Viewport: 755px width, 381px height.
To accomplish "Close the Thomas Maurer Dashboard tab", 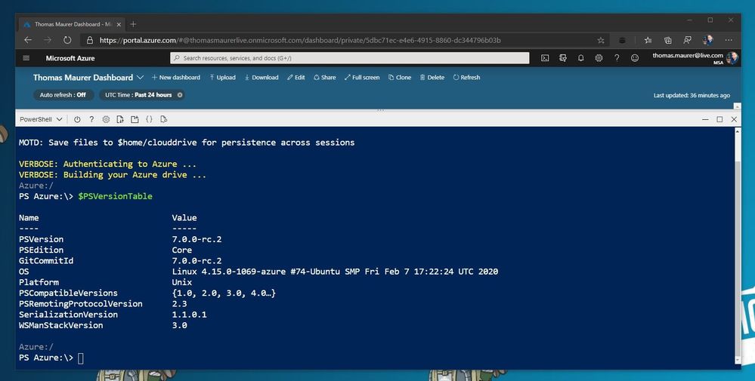I will (x=119, y=24).
